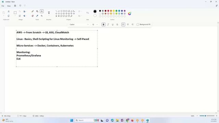Open the Windows Start menu
The height and width of the screenshot is (123, 219).
[x=72, y=120]
